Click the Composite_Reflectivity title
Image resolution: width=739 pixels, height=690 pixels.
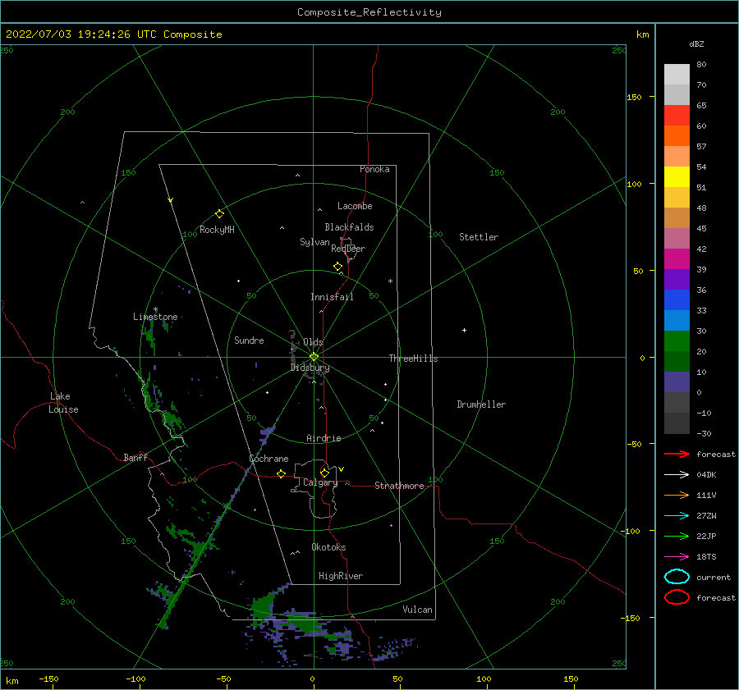[x=369, y=12]
